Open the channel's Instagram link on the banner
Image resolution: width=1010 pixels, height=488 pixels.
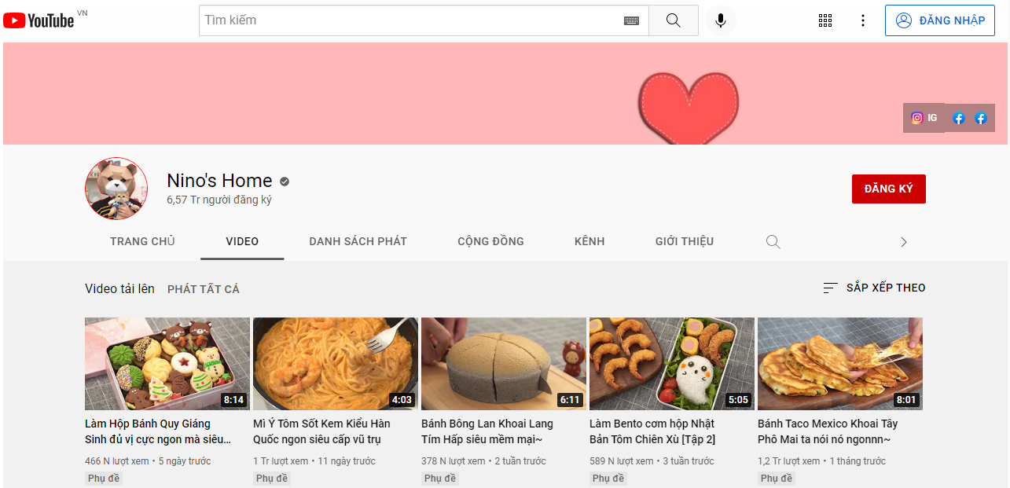tap(918, 117)
